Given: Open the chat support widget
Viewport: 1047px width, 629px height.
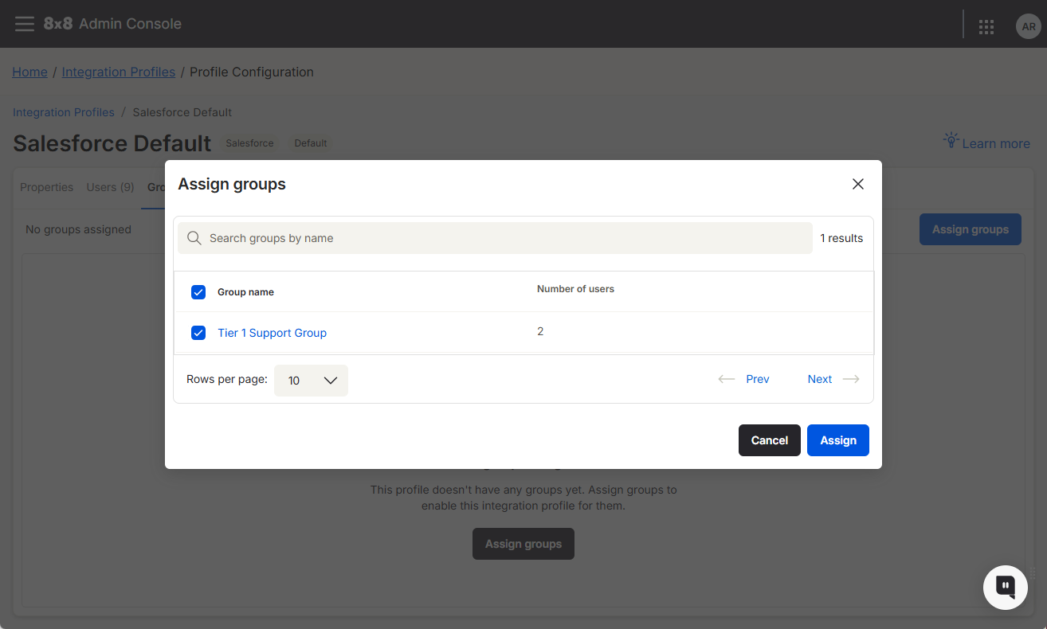Looking at the screenshot, I should 1006,588.
